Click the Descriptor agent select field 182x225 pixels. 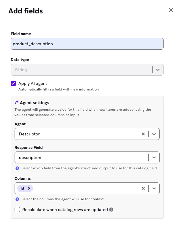[77, 134]
